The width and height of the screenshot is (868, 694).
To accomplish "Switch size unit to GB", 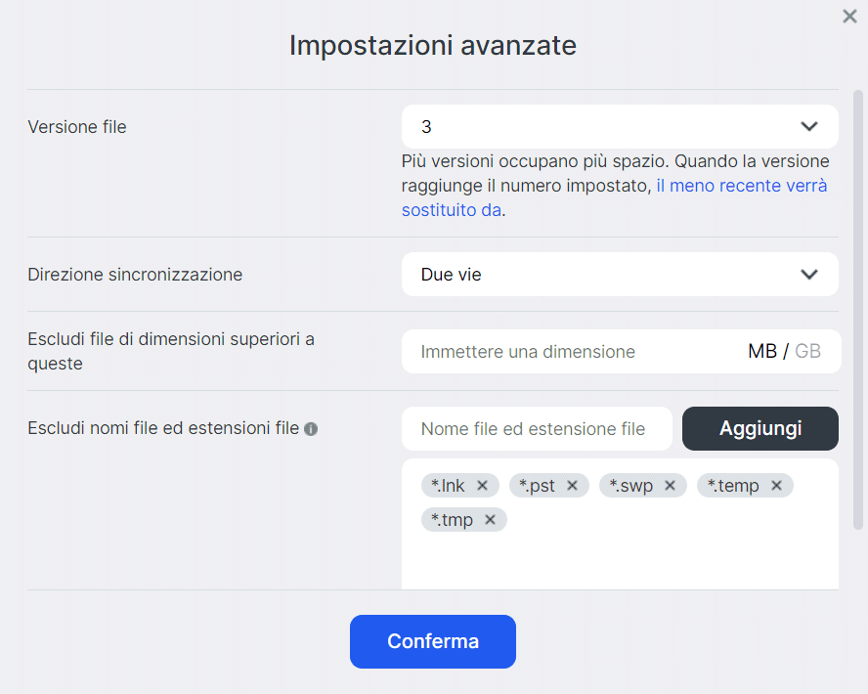I will pos(807,352).
